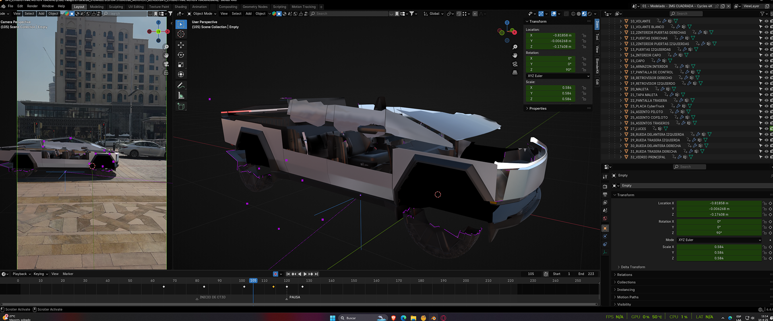773x321 pixels.
Task: Choose the Scale tool
Action: (181, 64)
